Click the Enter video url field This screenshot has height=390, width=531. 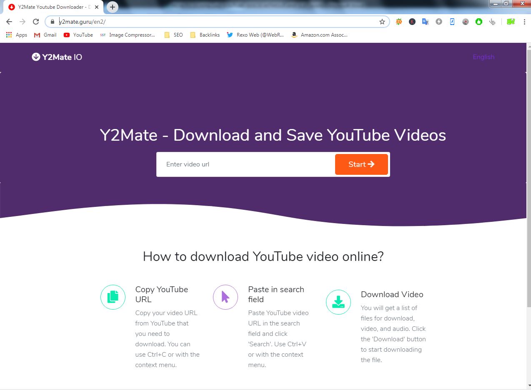coord(246,164)
